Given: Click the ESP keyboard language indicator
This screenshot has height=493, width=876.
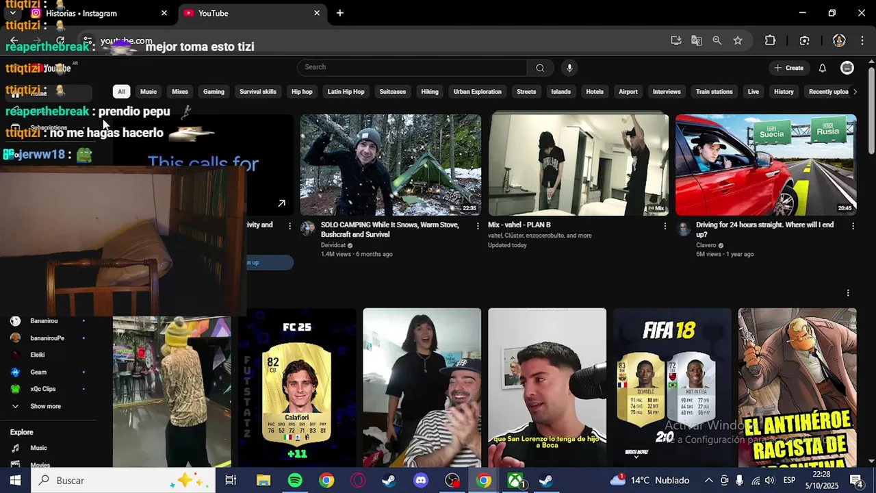Looking at the screenshot, I should (x=788, y=481).
